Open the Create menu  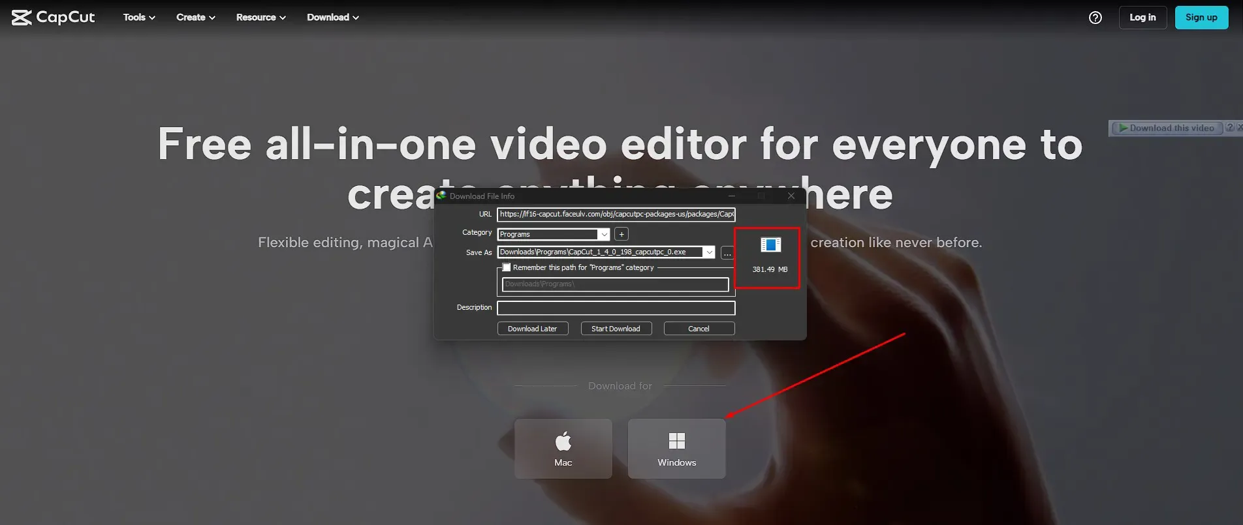196,18
